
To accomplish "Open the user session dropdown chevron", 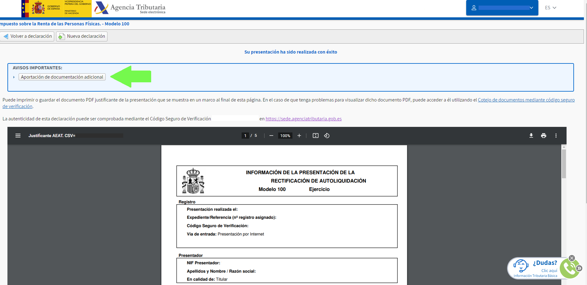I will click(531, 8).
